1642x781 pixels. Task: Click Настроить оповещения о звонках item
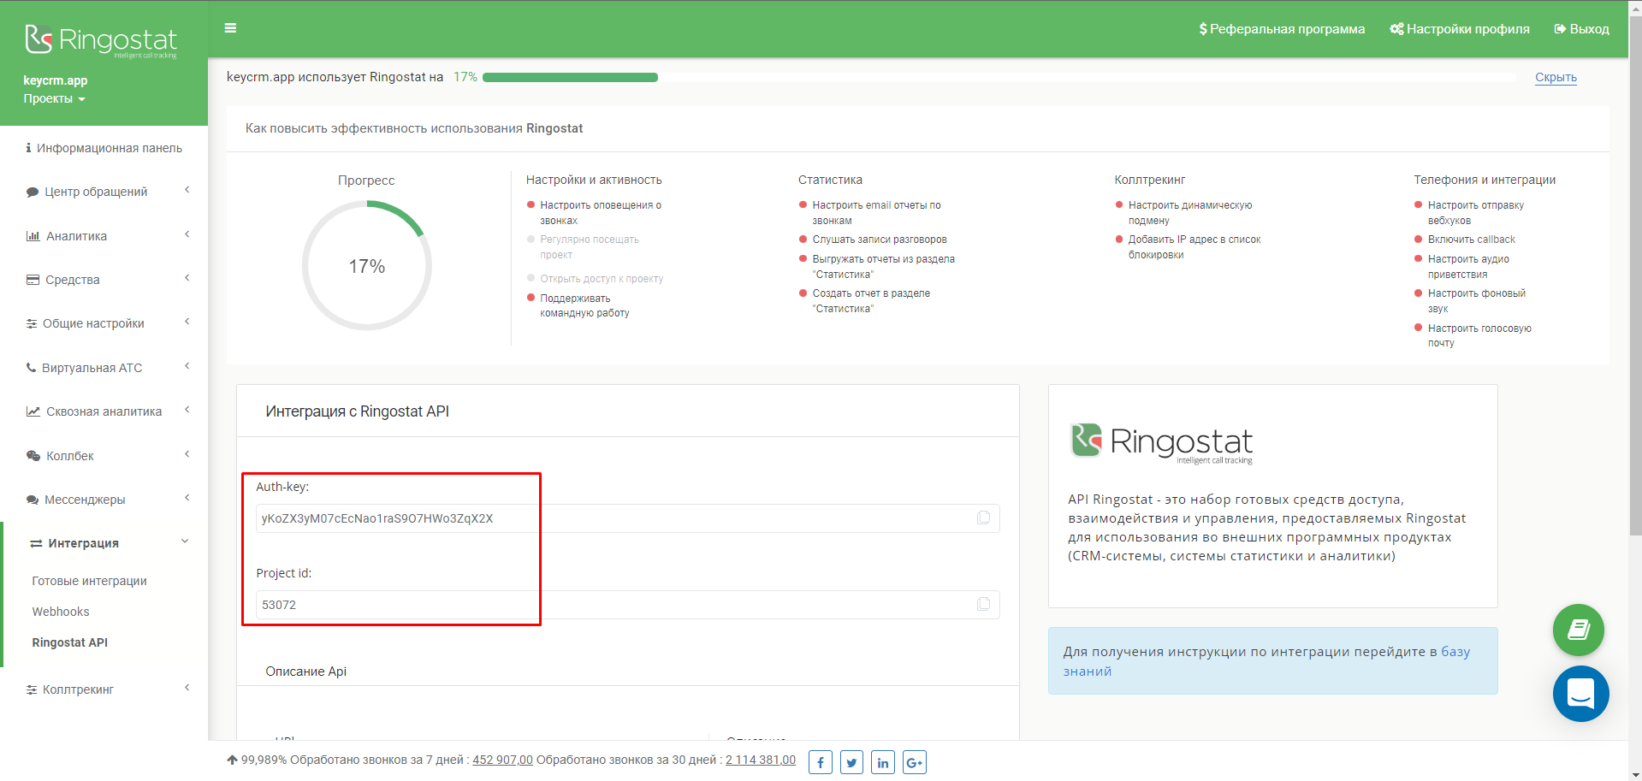pos(601,213)
